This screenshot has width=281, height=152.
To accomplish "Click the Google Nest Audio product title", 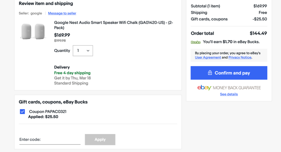I will [x=113, y=25].
